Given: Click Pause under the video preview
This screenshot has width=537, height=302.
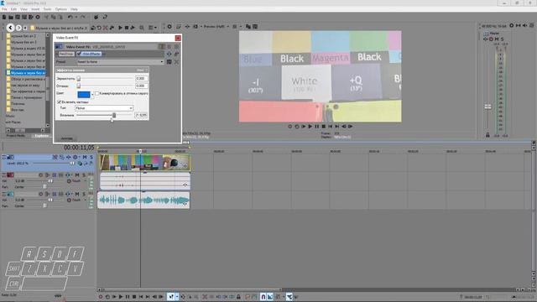Looking at the screenshot, I should point(317,127).
